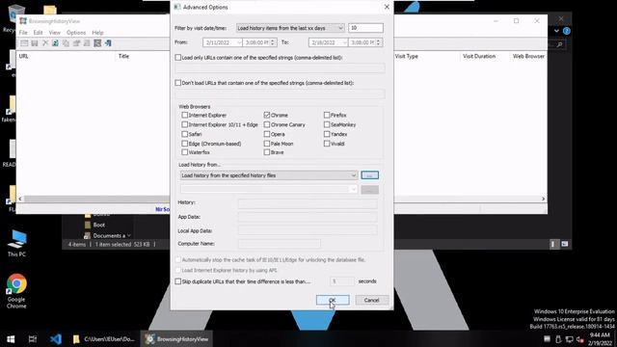617x347 pixels.
Task: Open the File menu in BrowsingHistoryView
Action: coord(23,33)
